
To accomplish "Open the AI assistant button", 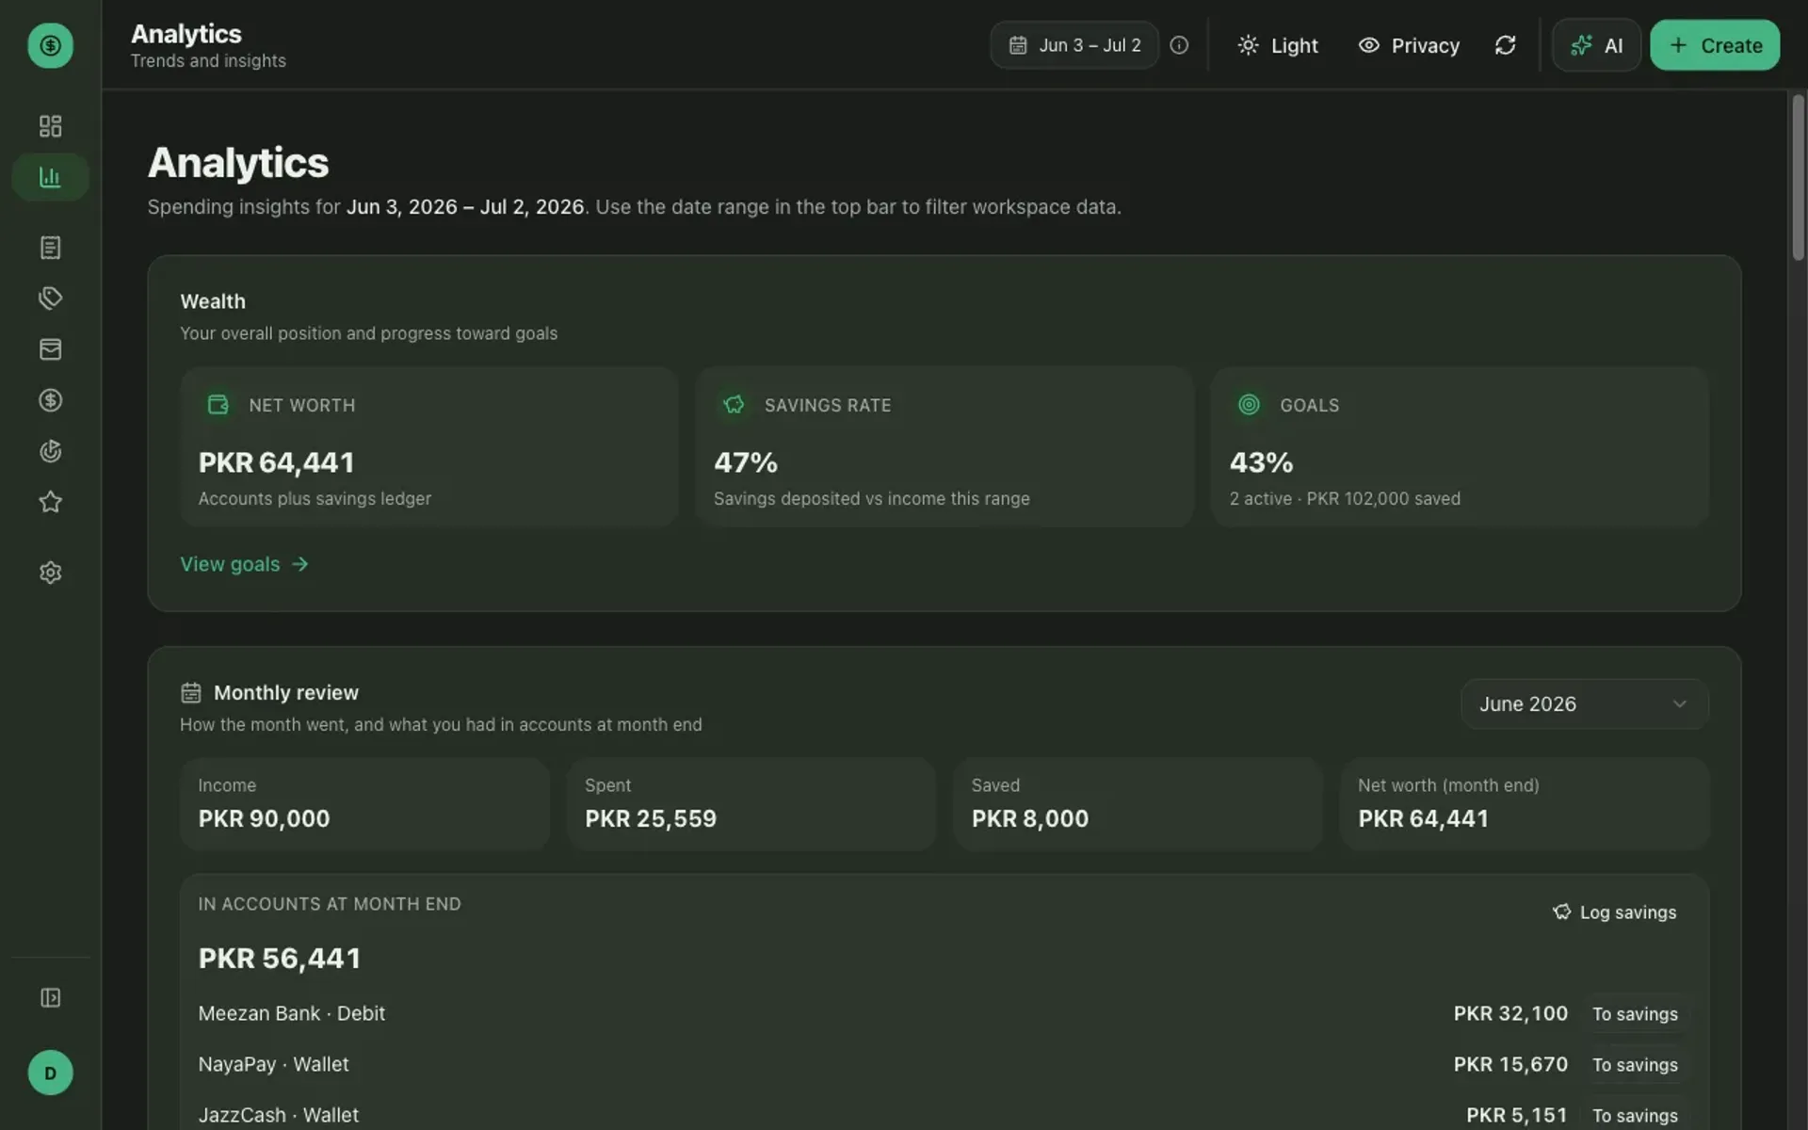I will 1596,45.
